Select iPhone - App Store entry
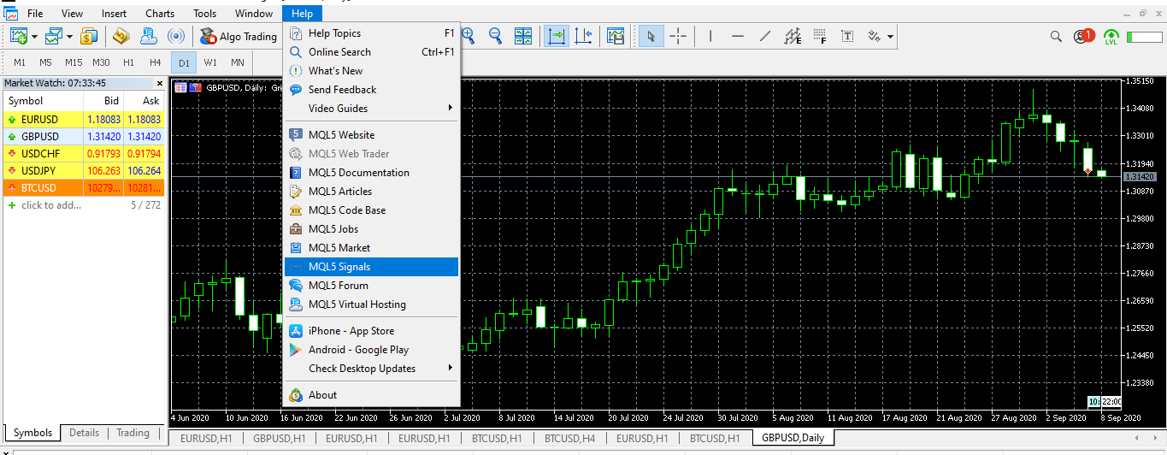Screen dimensions: 1167x455 [x=372, y=331]
